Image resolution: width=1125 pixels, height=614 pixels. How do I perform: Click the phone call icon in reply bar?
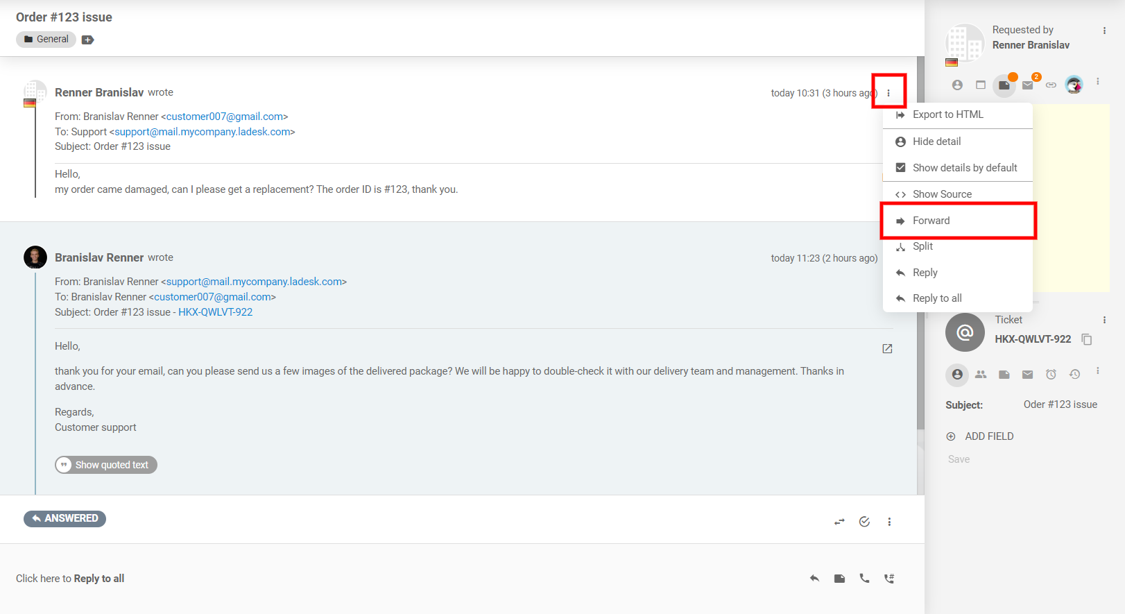(864, 578)
